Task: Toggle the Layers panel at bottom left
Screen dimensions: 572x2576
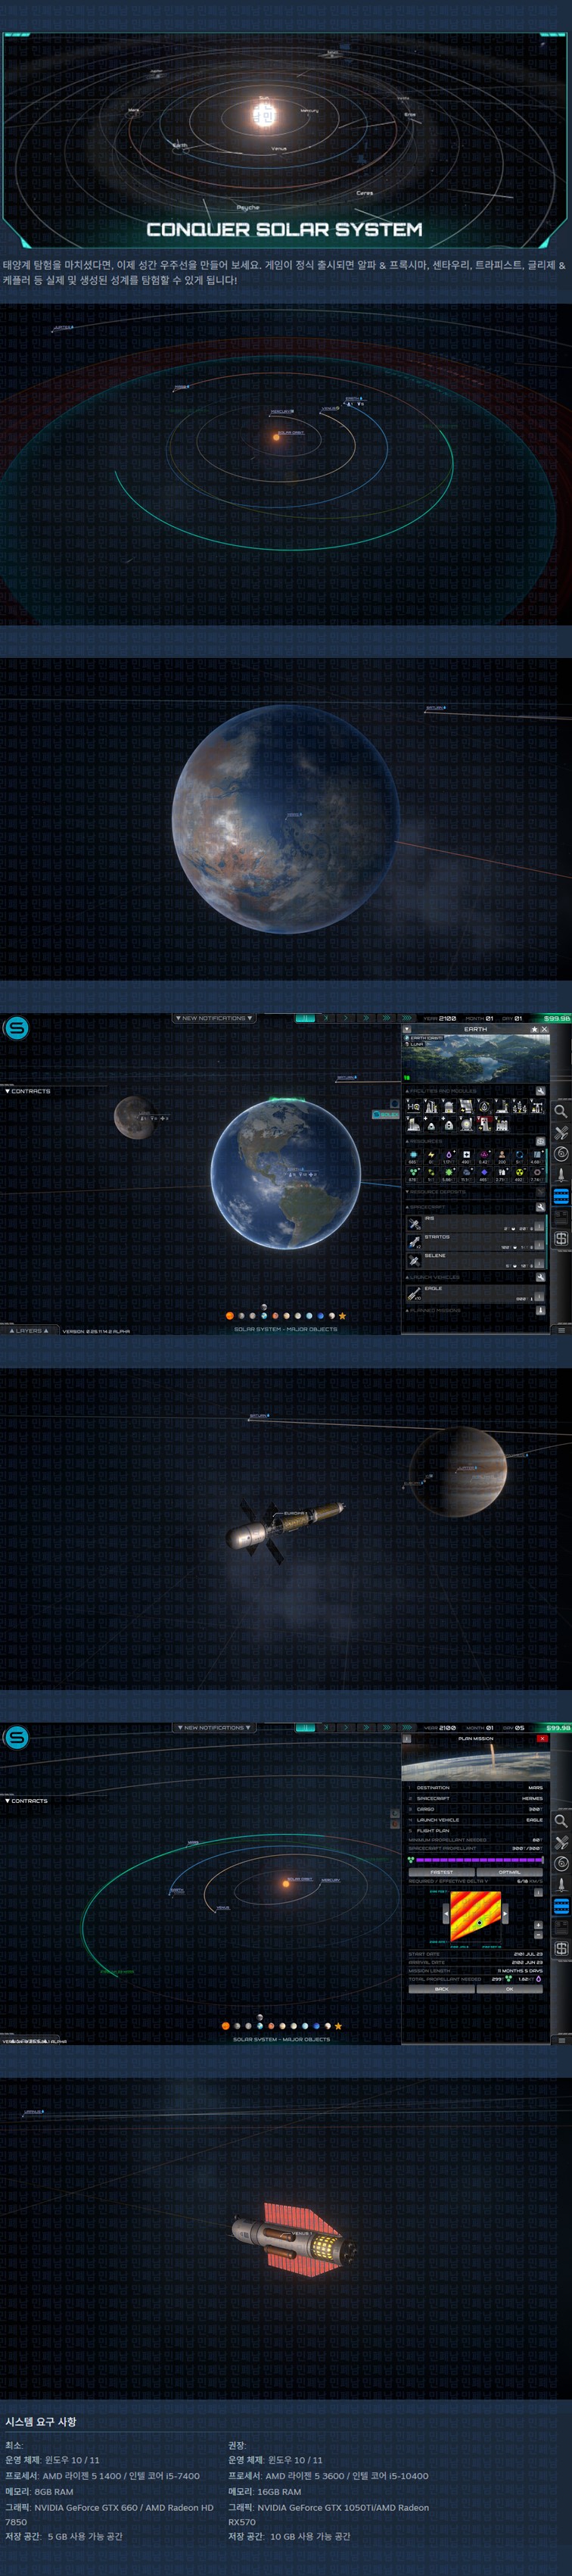Action: click(x=28, y=1331)
